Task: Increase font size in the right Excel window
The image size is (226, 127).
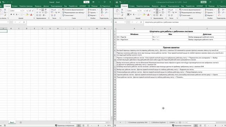Action: tap(147, 11)
